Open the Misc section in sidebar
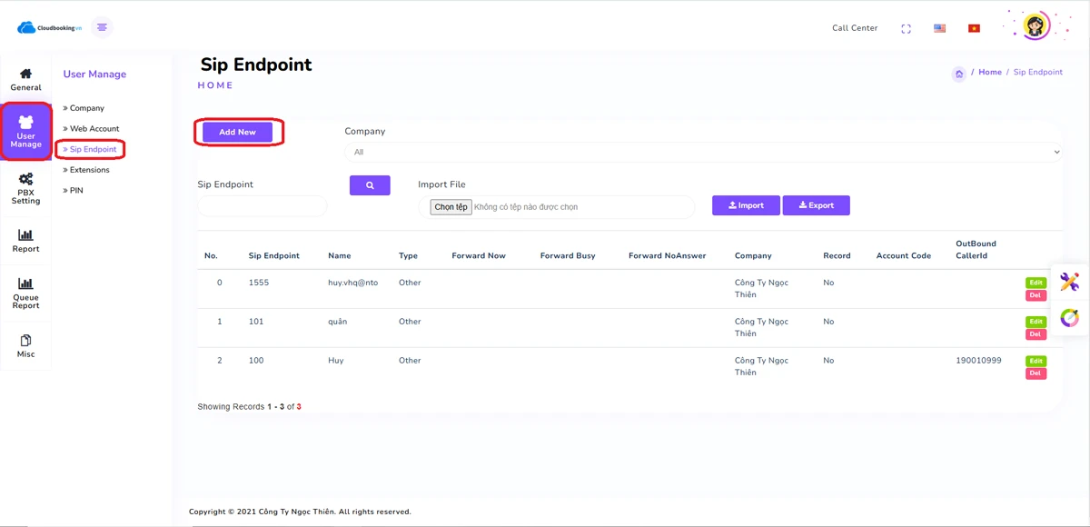The height and width of the screenshot is (527, 1090). [25, 346]
